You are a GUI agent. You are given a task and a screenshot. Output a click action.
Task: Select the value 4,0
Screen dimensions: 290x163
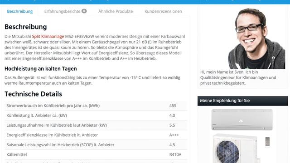coord(172,115)
